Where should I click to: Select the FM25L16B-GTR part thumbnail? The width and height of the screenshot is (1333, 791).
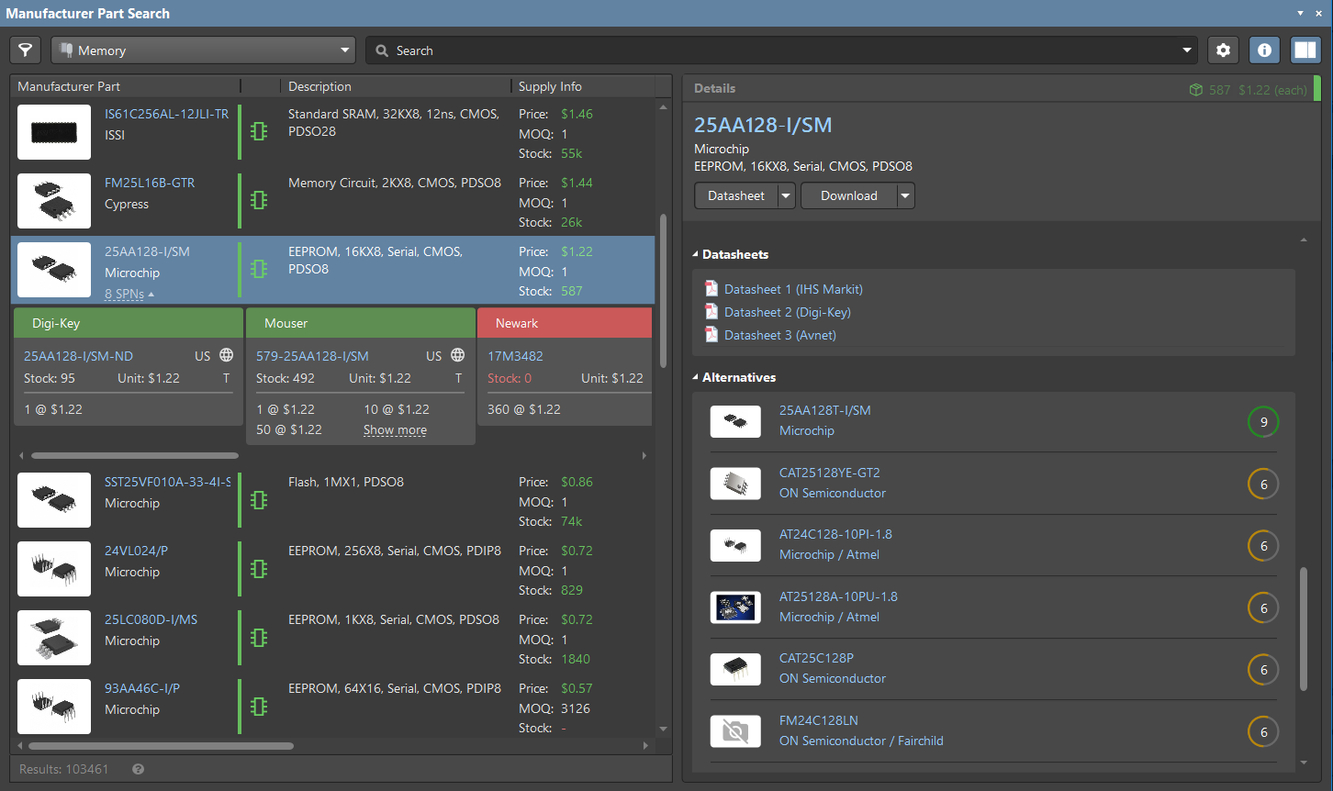54,201
